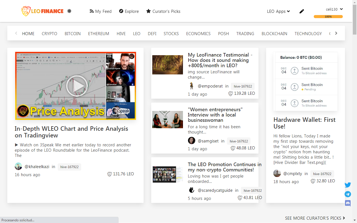Select the BITCOIN category tab

73,34
